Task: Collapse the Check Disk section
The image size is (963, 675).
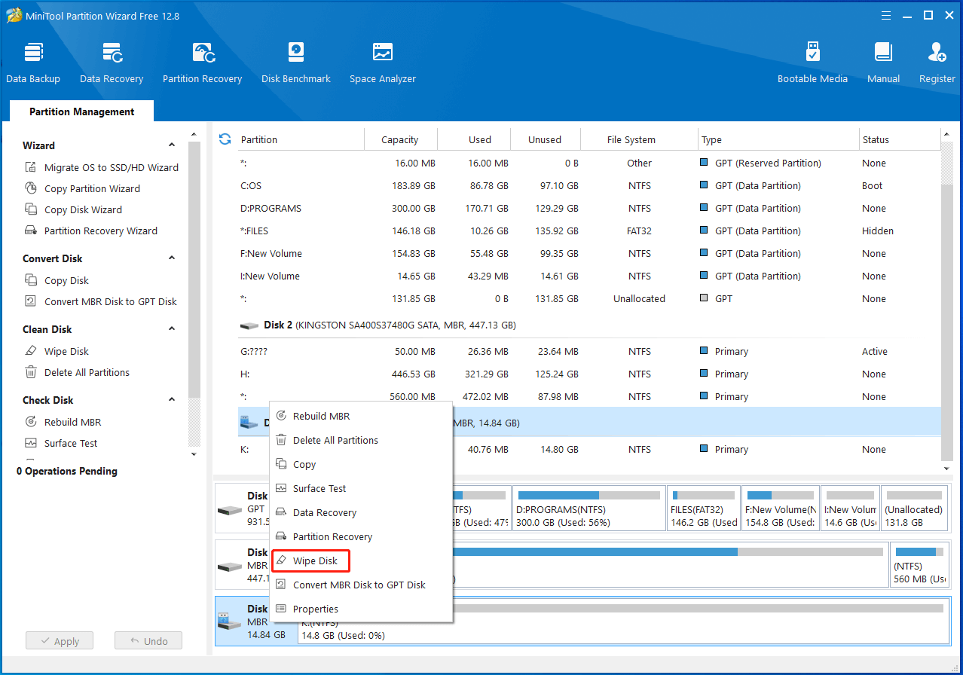Action: 172,400
